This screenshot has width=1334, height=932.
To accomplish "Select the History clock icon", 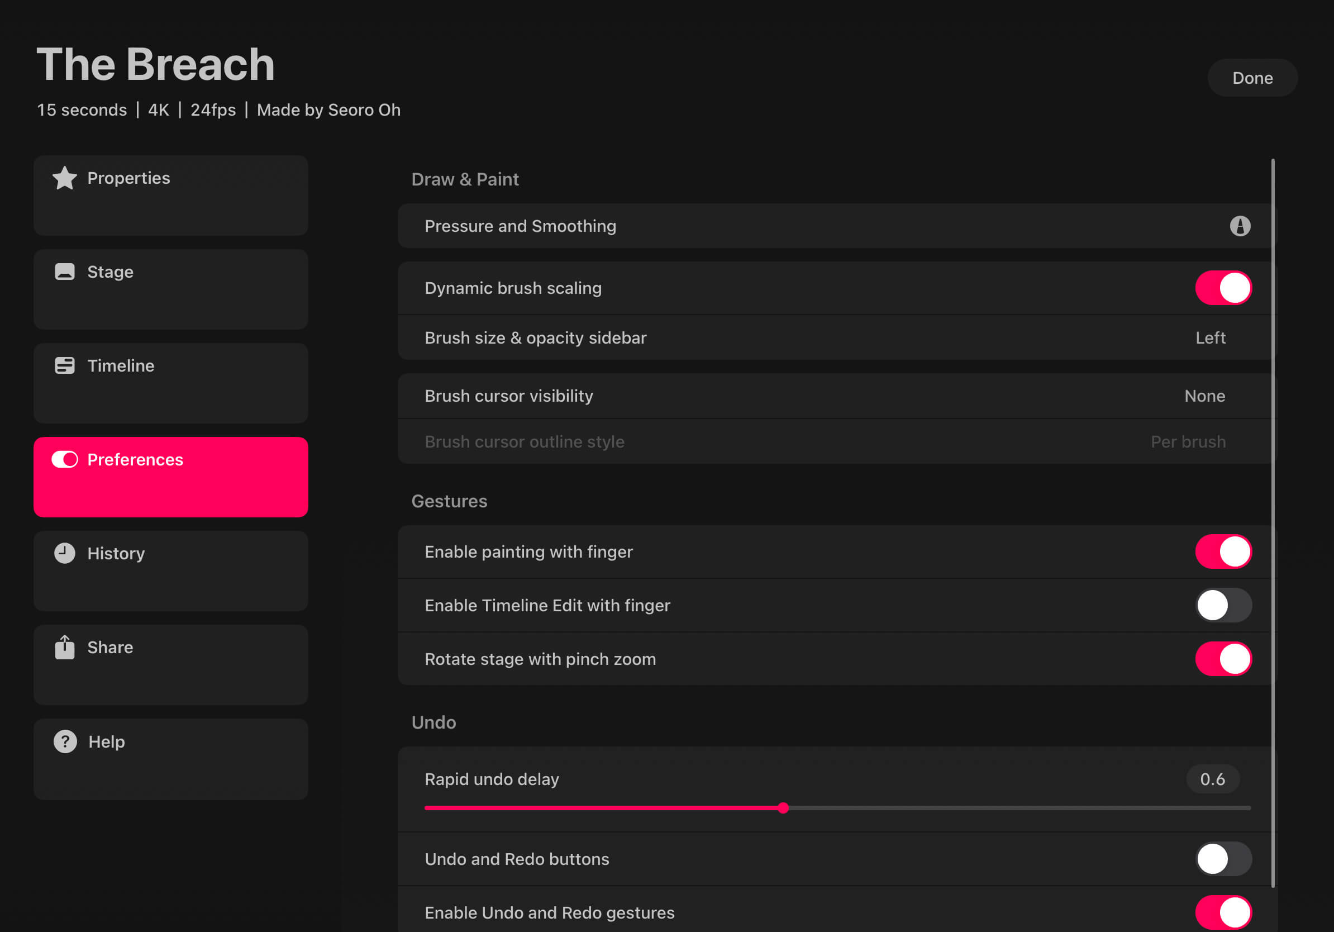I will (64, 553).
